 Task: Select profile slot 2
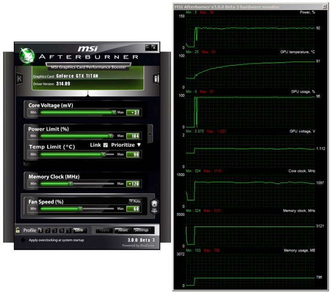48,230
